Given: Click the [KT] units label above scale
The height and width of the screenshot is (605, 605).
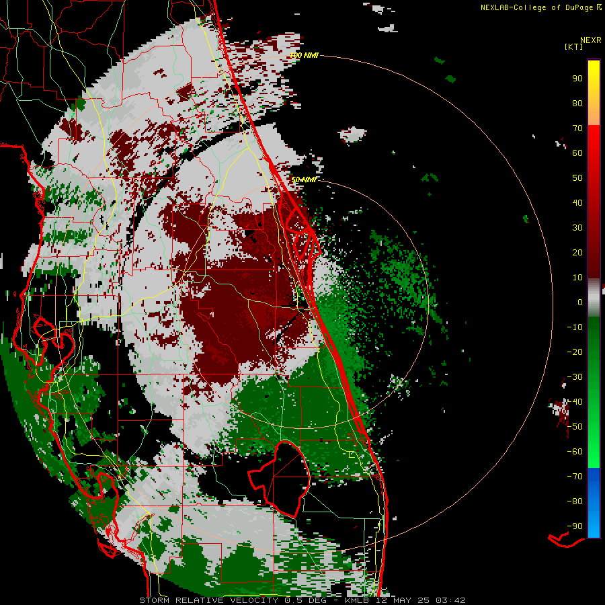Looking at the screenshot, I should [x=574, y=46].
